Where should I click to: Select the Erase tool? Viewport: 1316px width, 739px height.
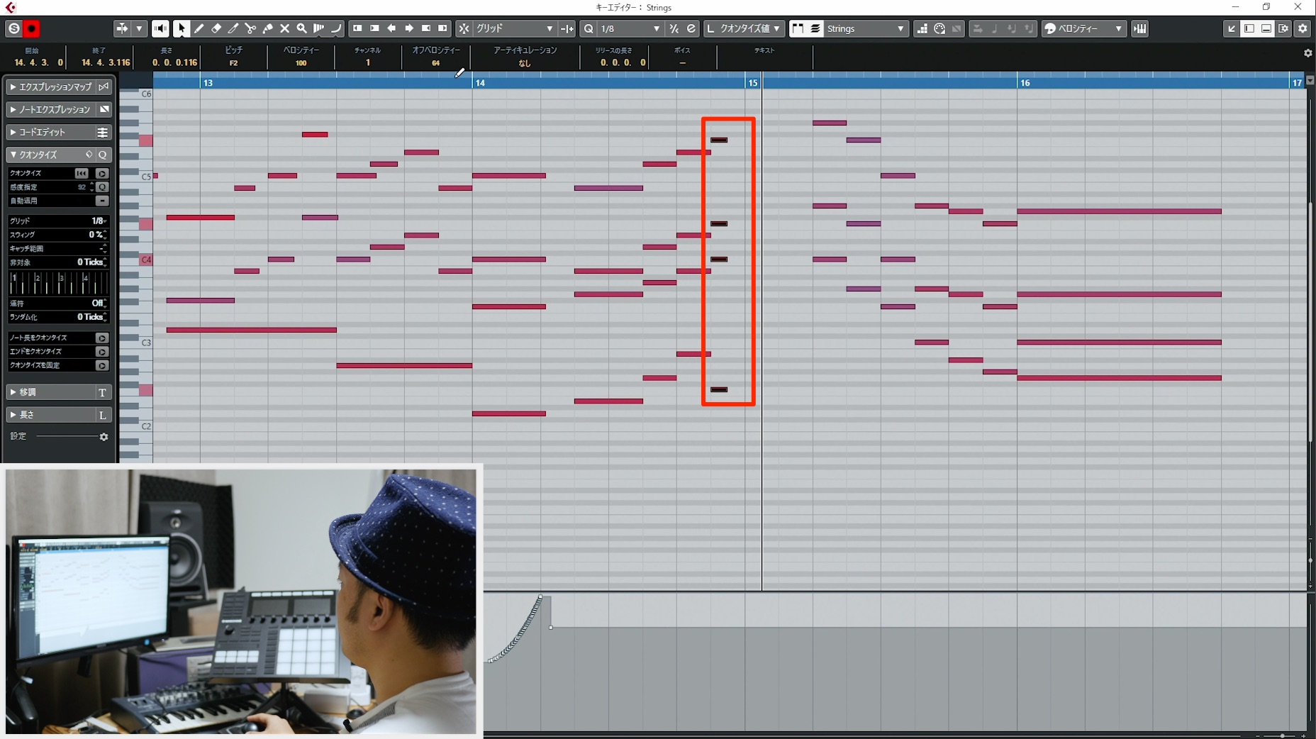216,28
